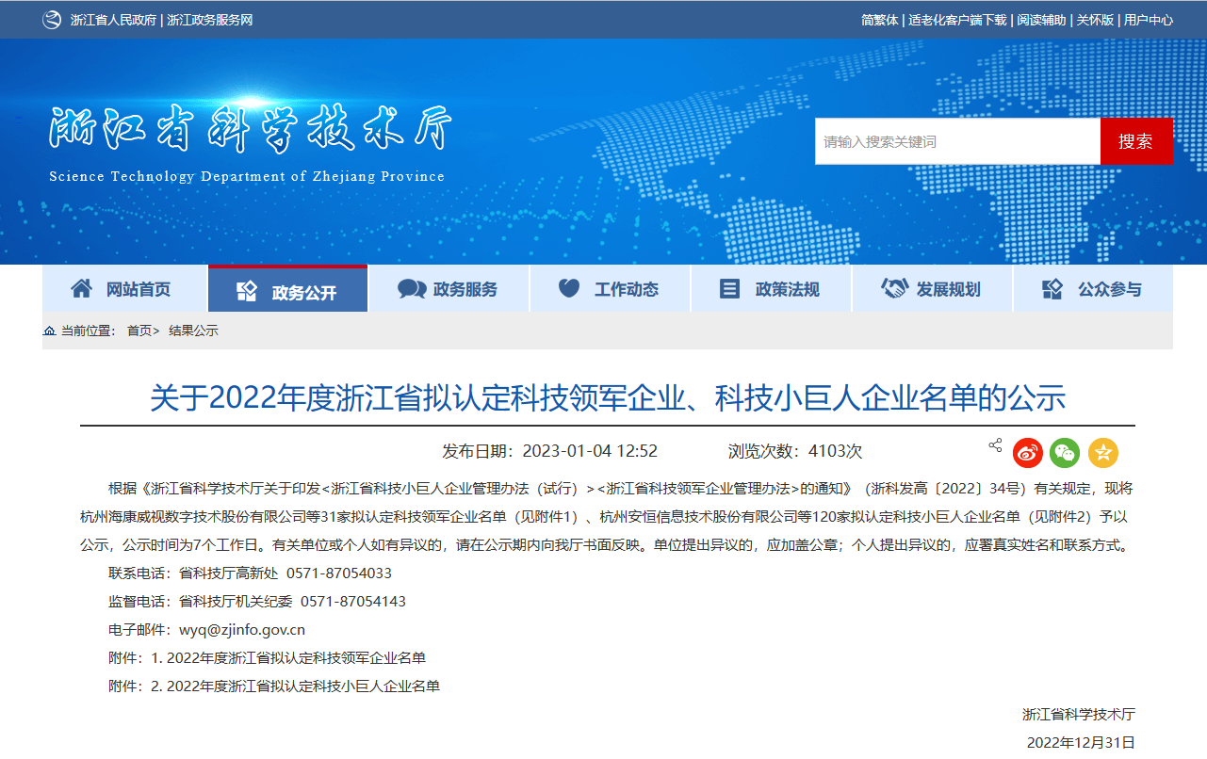This screenshot has width=1207, height=759.
Task: Enable 关怀版 accessibility mode
Action: pyautogui.click(x=1095, y=20)
